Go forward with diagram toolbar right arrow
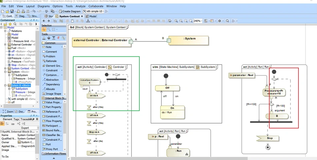 tap(49, 21)
